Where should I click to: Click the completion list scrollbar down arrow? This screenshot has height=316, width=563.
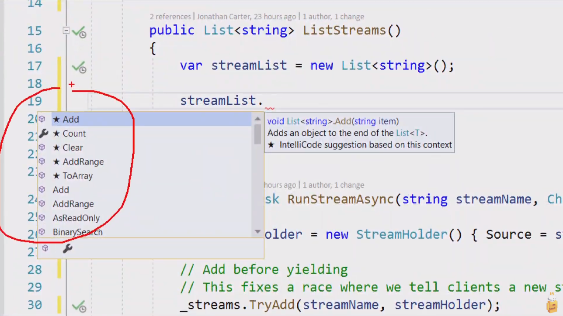coord(257,232)
